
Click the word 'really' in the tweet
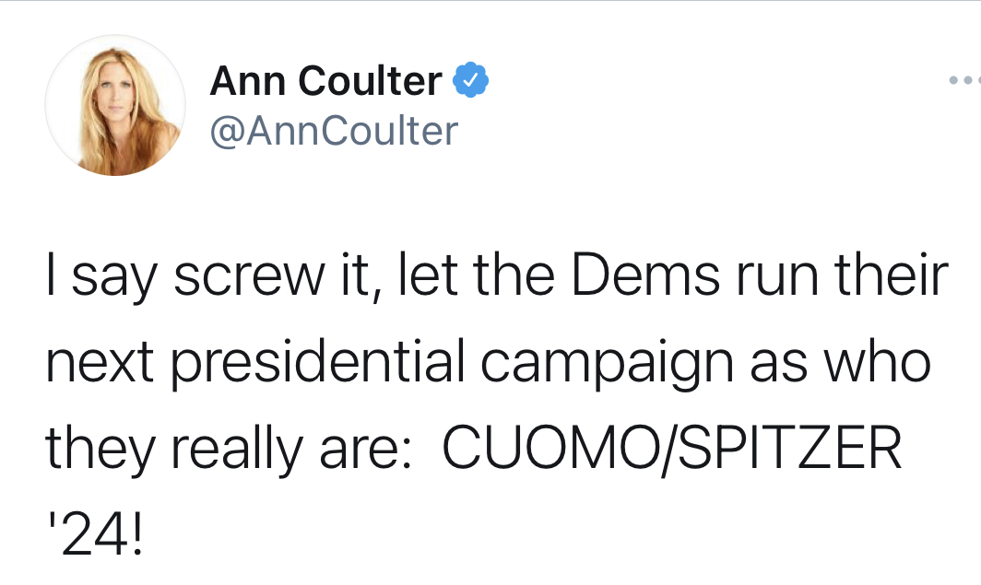[x=237, y=448]
